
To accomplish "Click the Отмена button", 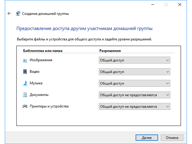I will click(x=172, y=138).
